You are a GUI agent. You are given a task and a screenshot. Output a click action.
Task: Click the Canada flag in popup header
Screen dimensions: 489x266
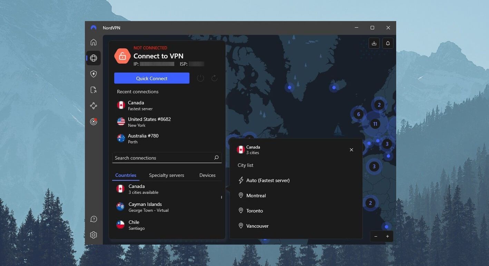click(x=241, y=150)
